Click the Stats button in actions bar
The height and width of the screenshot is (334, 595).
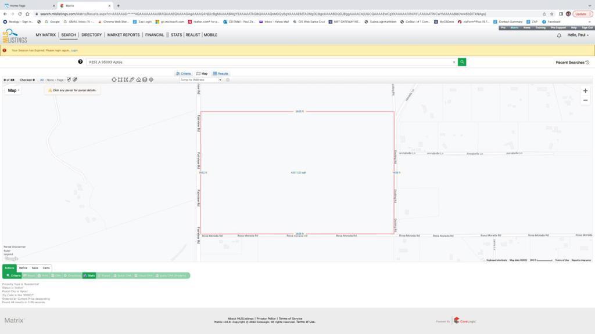[x=89, y=275]
